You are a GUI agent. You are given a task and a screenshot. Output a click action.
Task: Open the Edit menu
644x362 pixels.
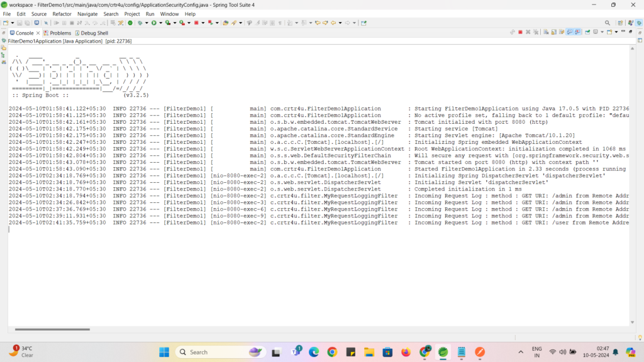[x=21, y=14]
